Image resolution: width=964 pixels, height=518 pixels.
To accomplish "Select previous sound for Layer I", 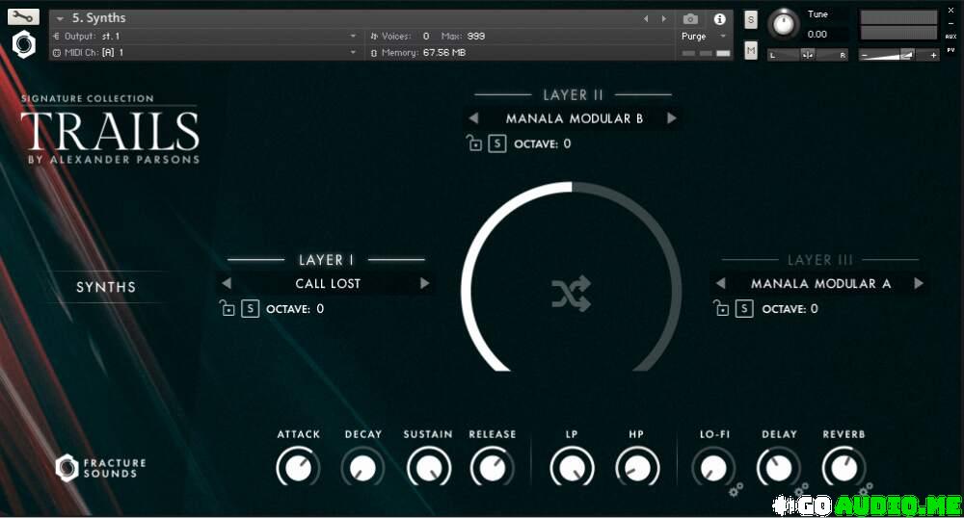I will [227, 283].
